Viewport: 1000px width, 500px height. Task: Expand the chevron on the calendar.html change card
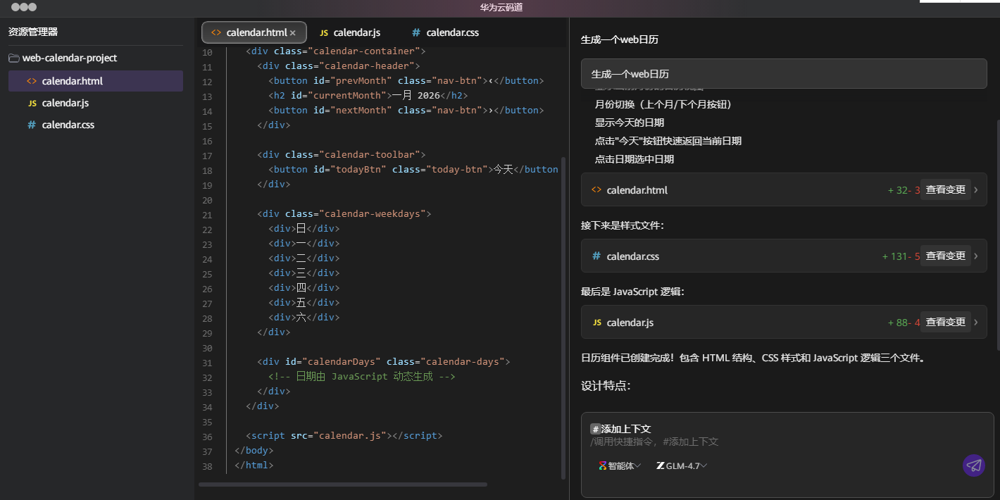tap(976, 189)
